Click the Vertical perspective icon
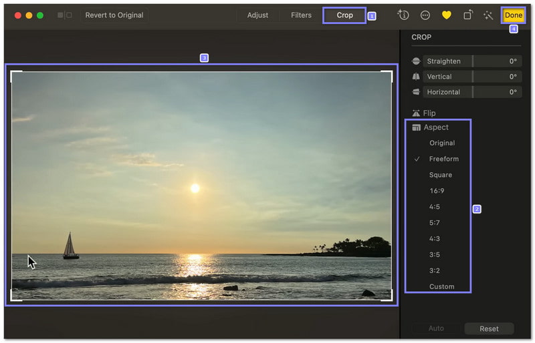The height and width of the screenshot is (343, 535). (x=416, y=77)
